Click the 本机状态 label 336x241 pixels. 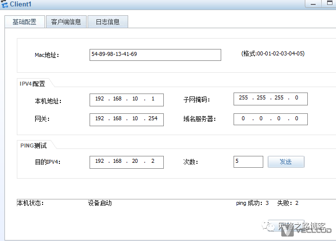click(30, 203)
